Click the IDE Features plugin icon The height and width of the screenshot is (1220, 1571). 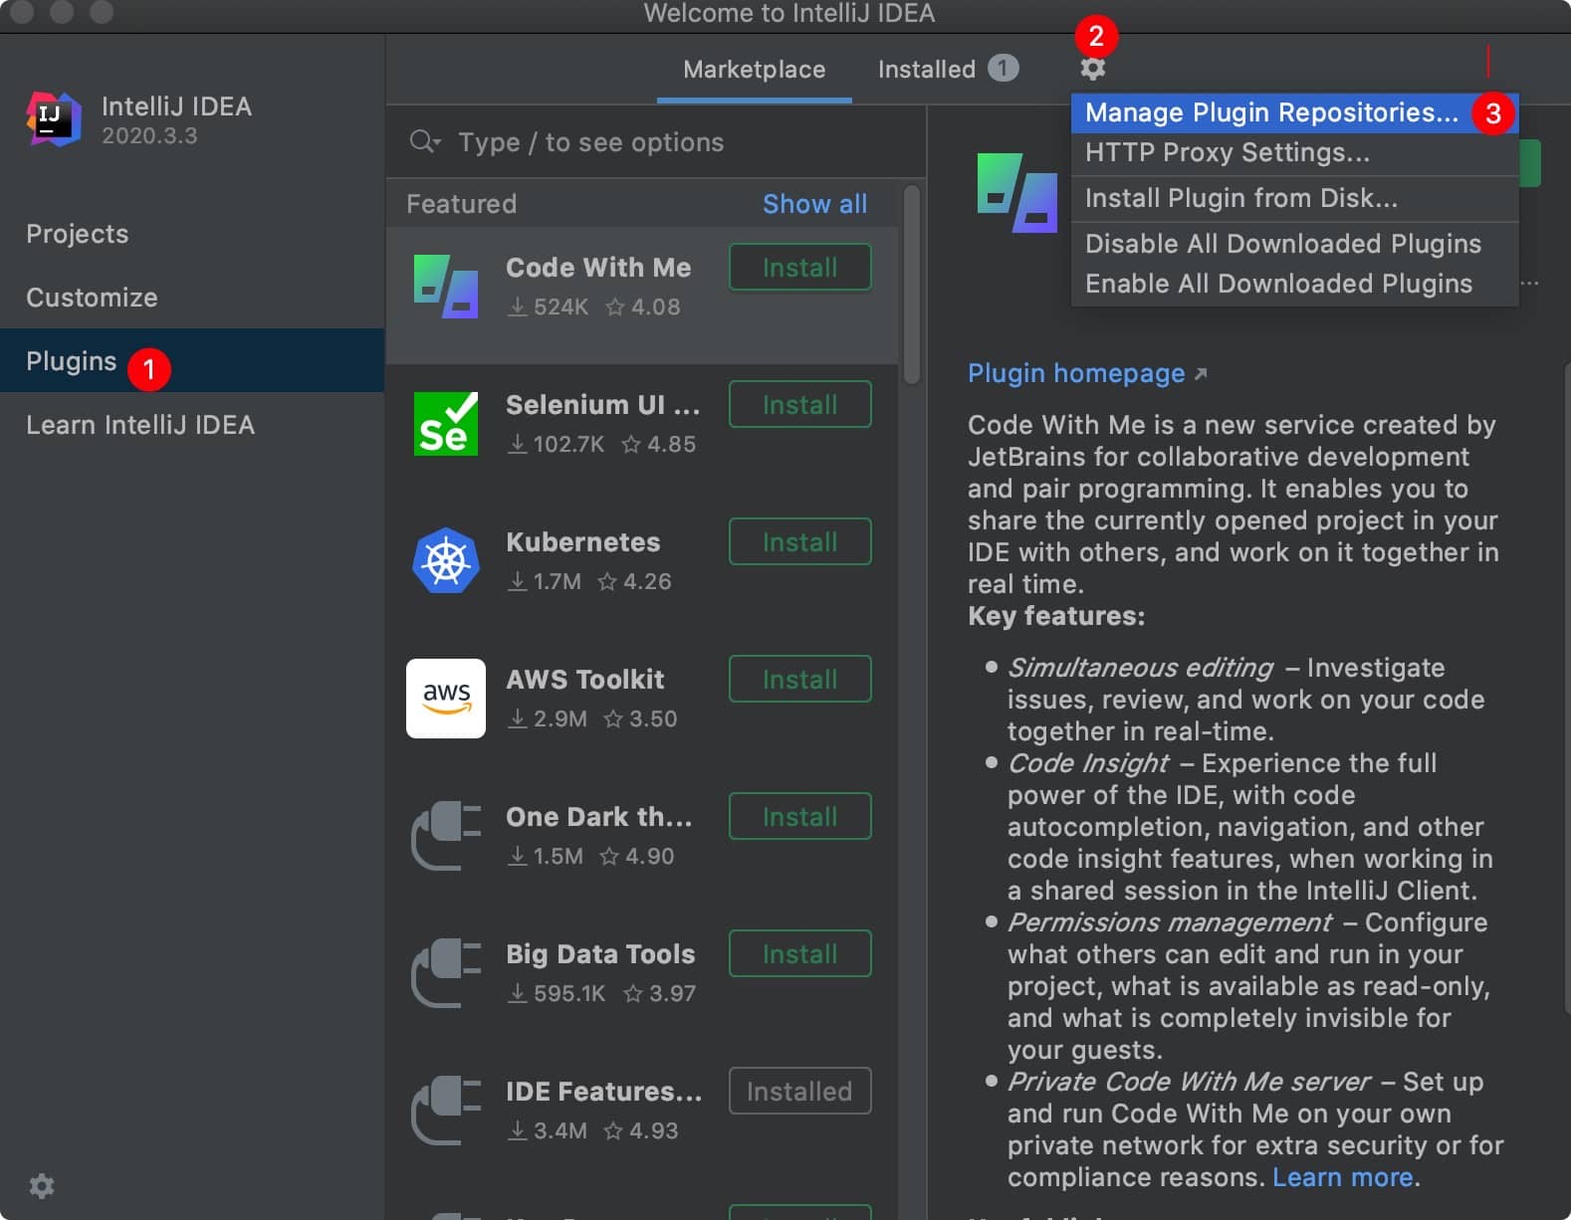click(x=445, y=1111)
